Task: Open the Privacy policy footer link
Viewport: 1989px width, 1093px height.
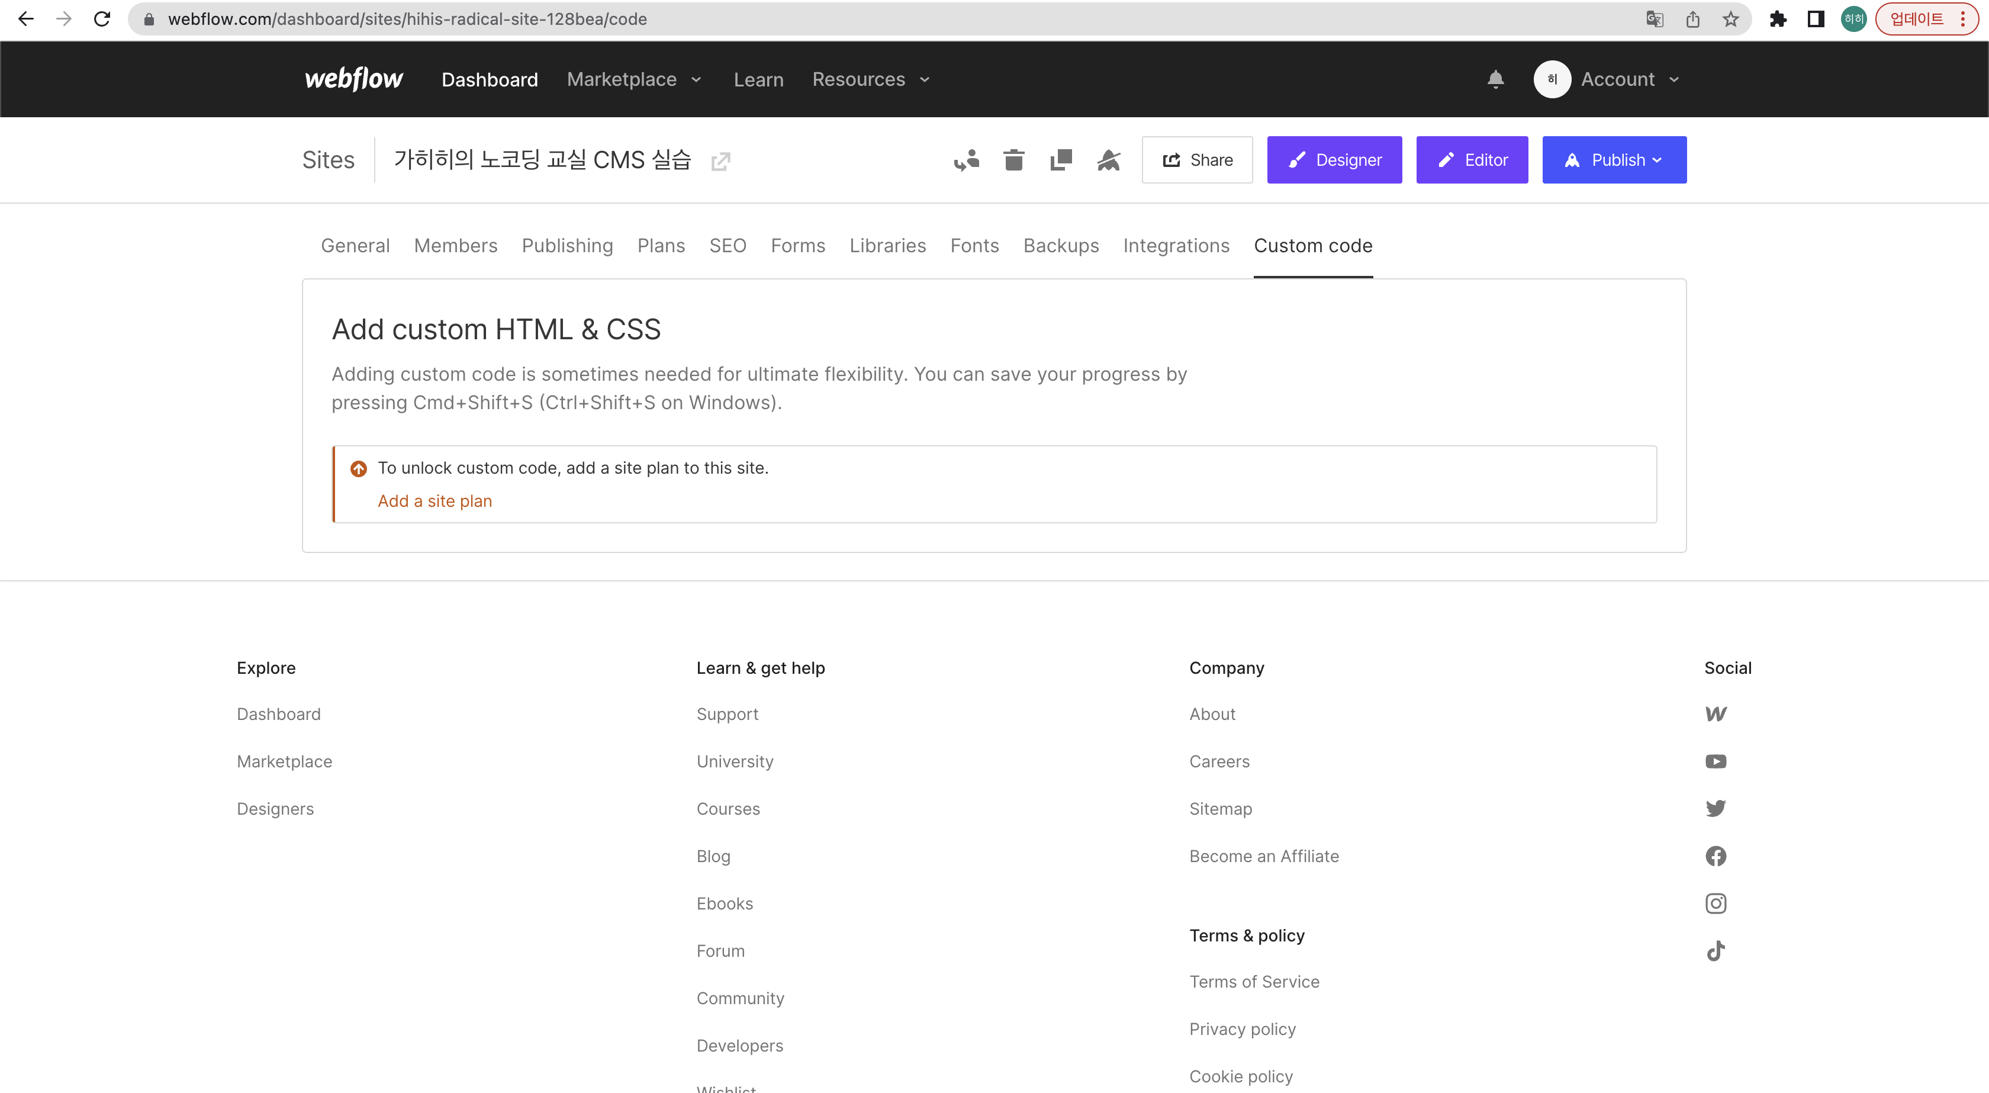Action: [1243, 1030]
